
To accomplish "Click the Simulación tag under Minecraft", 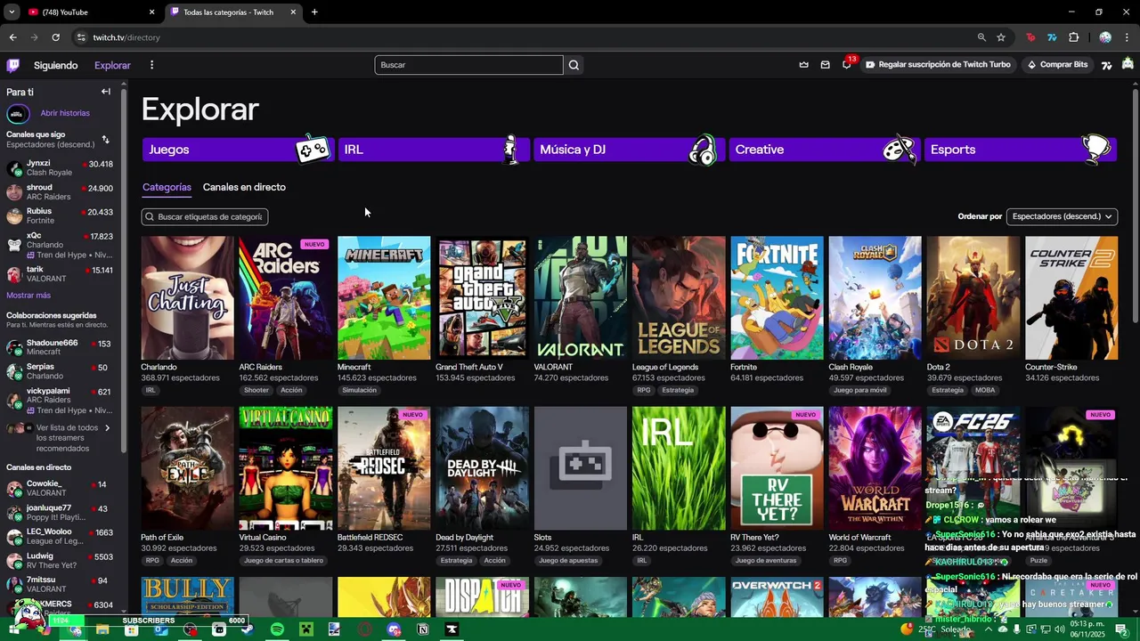I will 359,390.
